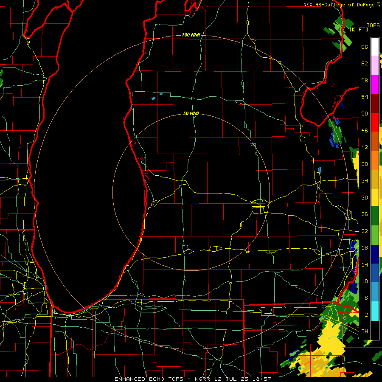Click the medium blue legend swatch

(375, 273)
